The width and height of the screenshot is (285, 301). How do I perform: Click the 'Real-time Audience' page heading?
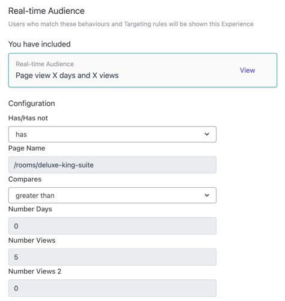point(46,11)
